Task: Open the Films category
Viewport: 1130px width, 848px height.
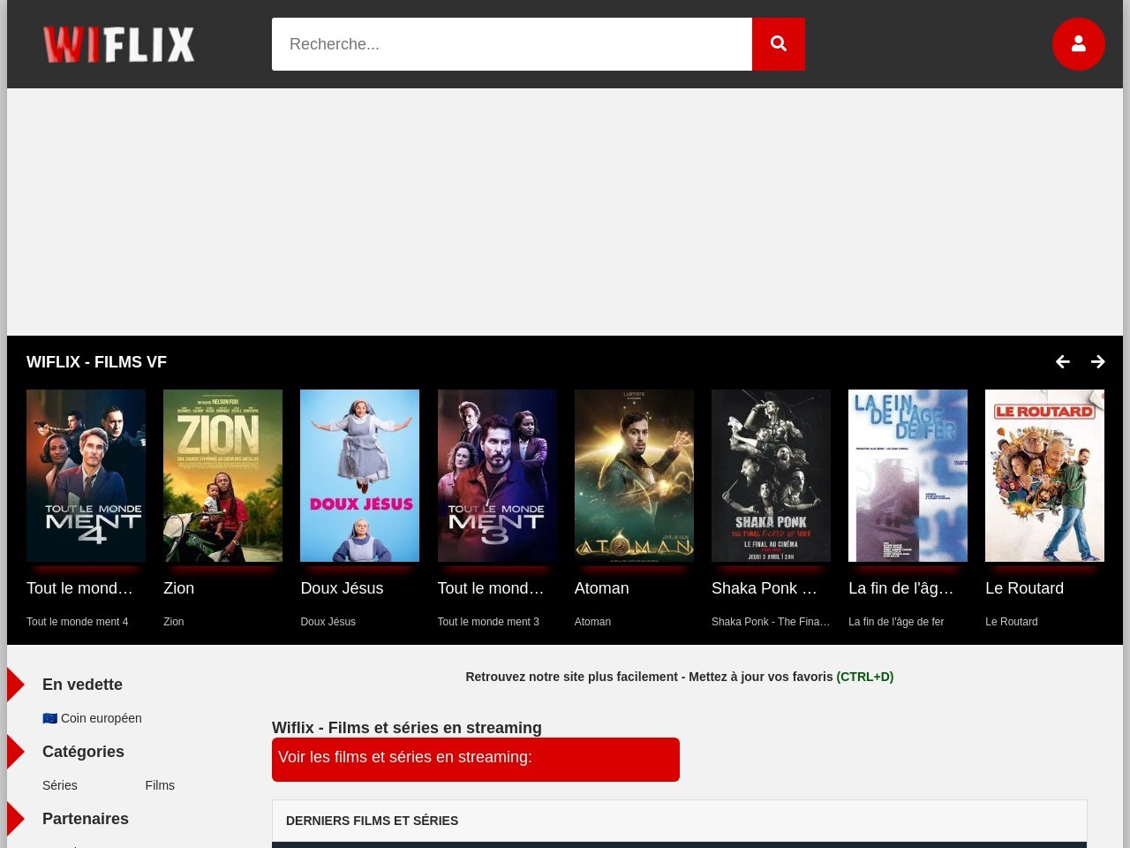Action: click(x=160, y=785)
